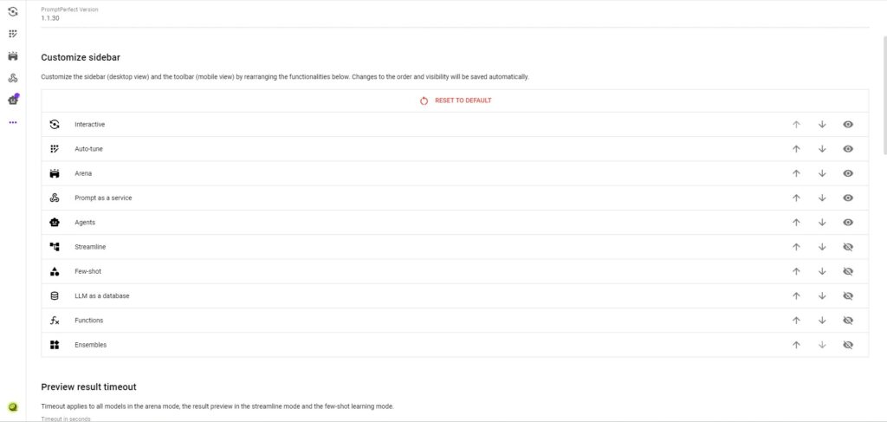
Task: Move Auto-tune up in the list
Action: coord(797,149)
